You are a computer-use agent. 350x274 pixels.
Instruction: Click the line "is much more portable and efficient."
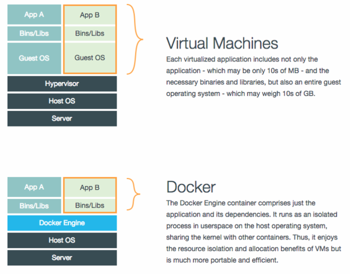coord(222,260)
